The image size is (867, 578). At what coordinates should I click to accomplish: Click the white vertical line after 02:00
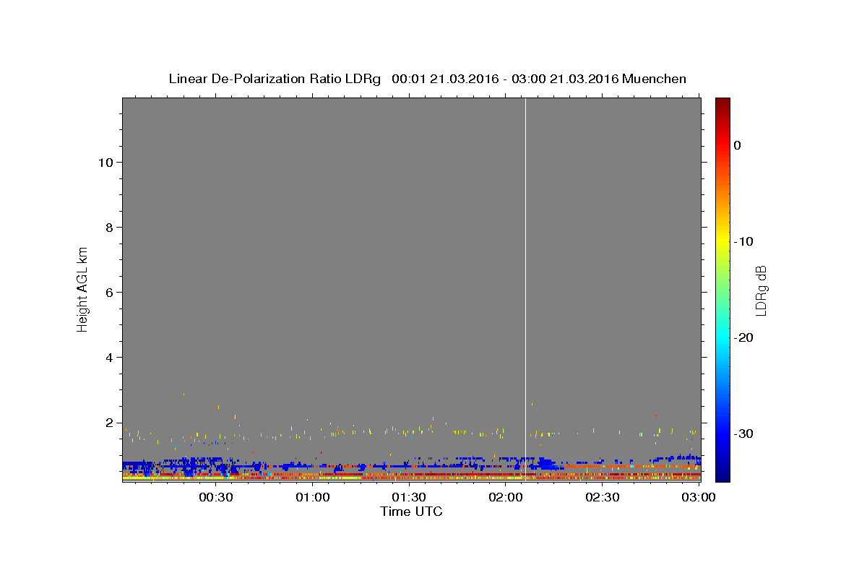click(525, 289)
